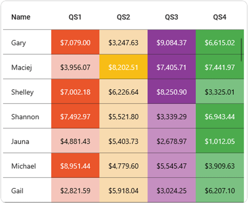
Task: Select the QS3 column header
Action: [x=171, y=17]
